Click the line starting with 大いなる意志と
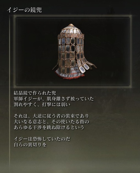140x173 pixels. point(51,122)
